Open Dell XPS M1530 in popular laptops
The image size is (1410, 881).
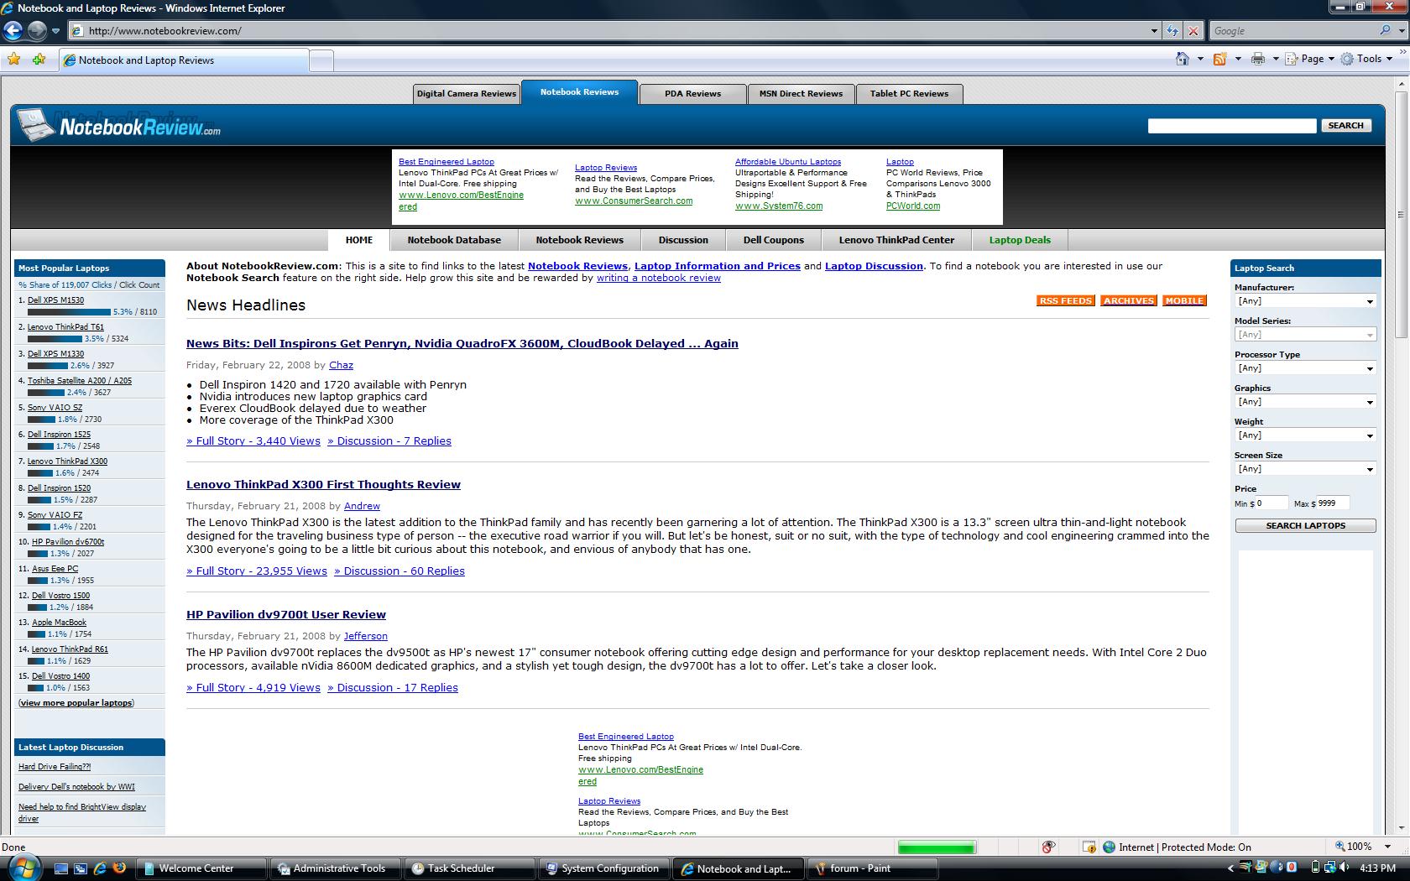[55, 300]
